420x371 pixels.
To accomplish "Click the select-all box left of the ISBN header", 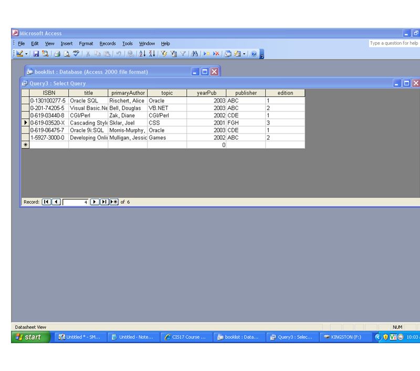I will pos(25,92).
